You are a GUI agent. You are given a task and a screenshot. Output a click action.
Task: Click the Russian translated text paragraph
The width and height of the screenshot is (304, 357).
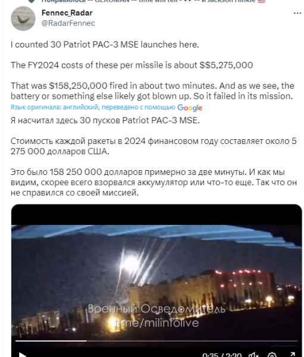tap(153, 156)
